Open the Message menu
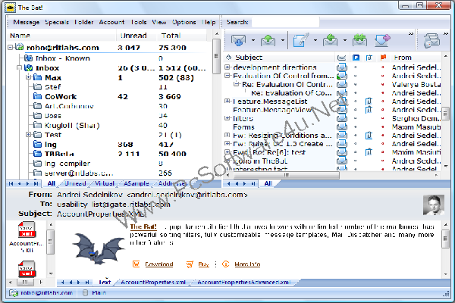Viewport: 455px width, 303px height. click(27, 22)
